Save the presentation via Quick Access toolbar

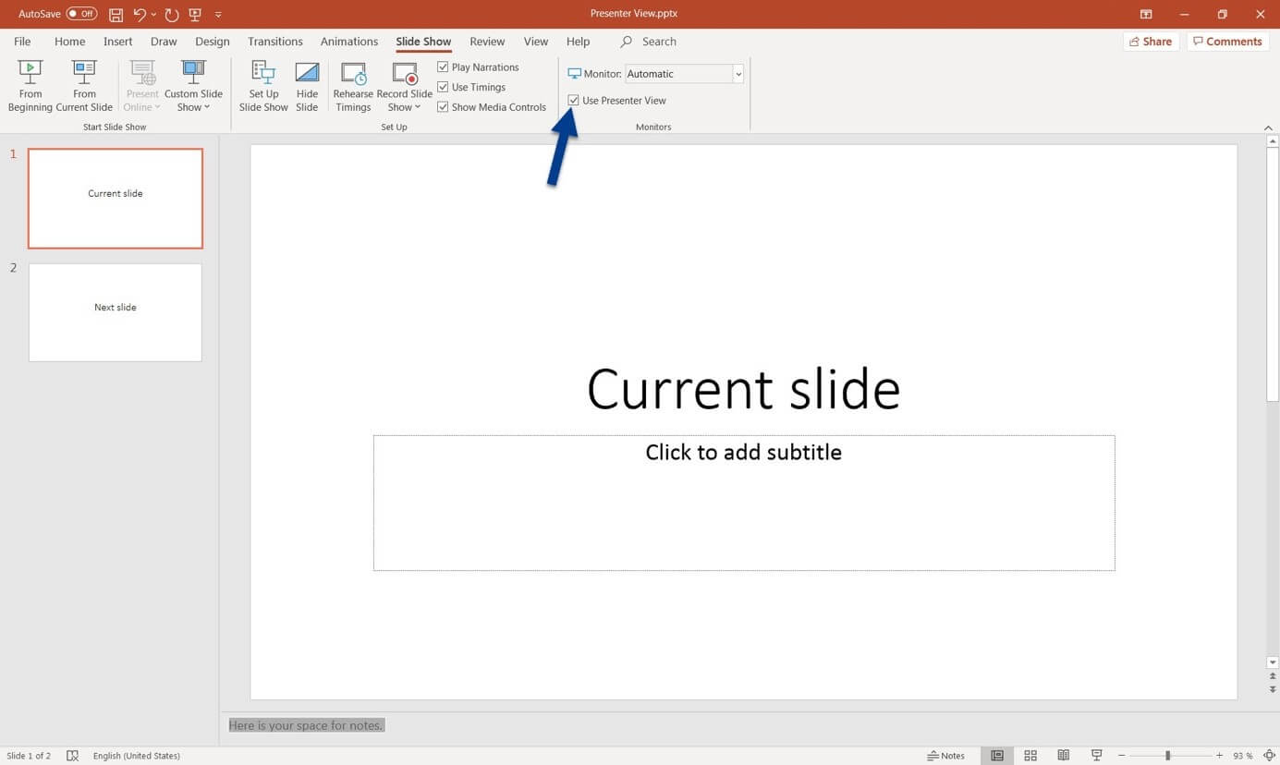coord(116,13)
